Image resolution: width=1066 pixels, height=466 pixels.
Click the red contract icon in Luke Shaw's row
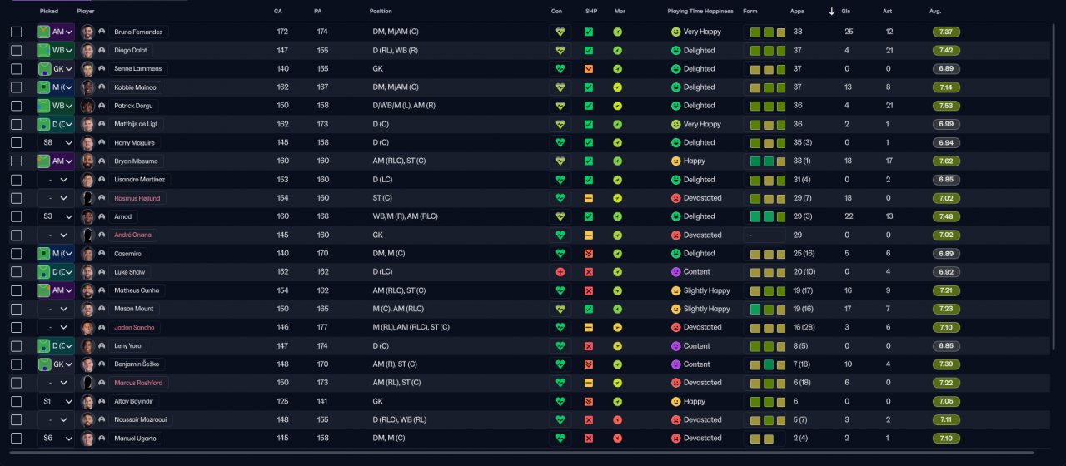560,272
